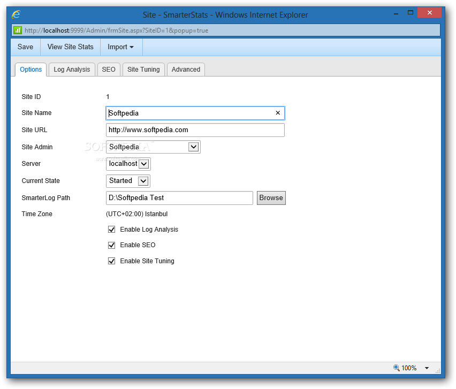
Task: Click the Time Zone label
Action: [37, 214]
